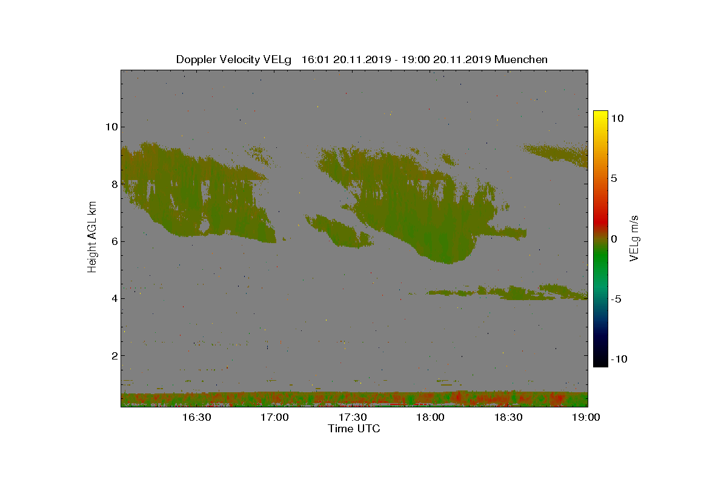Click the colorbar label 'VELg m/s'
This screenshot has width=727, height=485.
(x=634, y=238)
